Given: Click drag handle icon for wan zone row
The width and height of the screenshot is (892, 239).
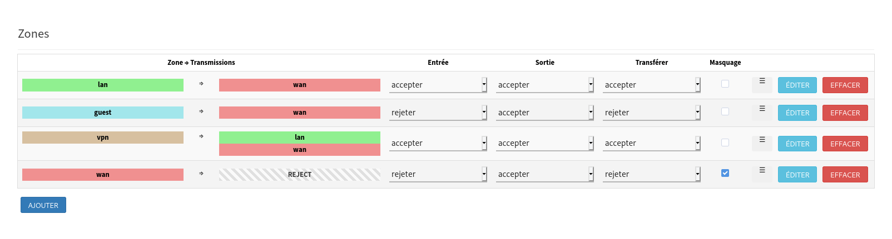Looking at the screenshot, I should [762, 174].
